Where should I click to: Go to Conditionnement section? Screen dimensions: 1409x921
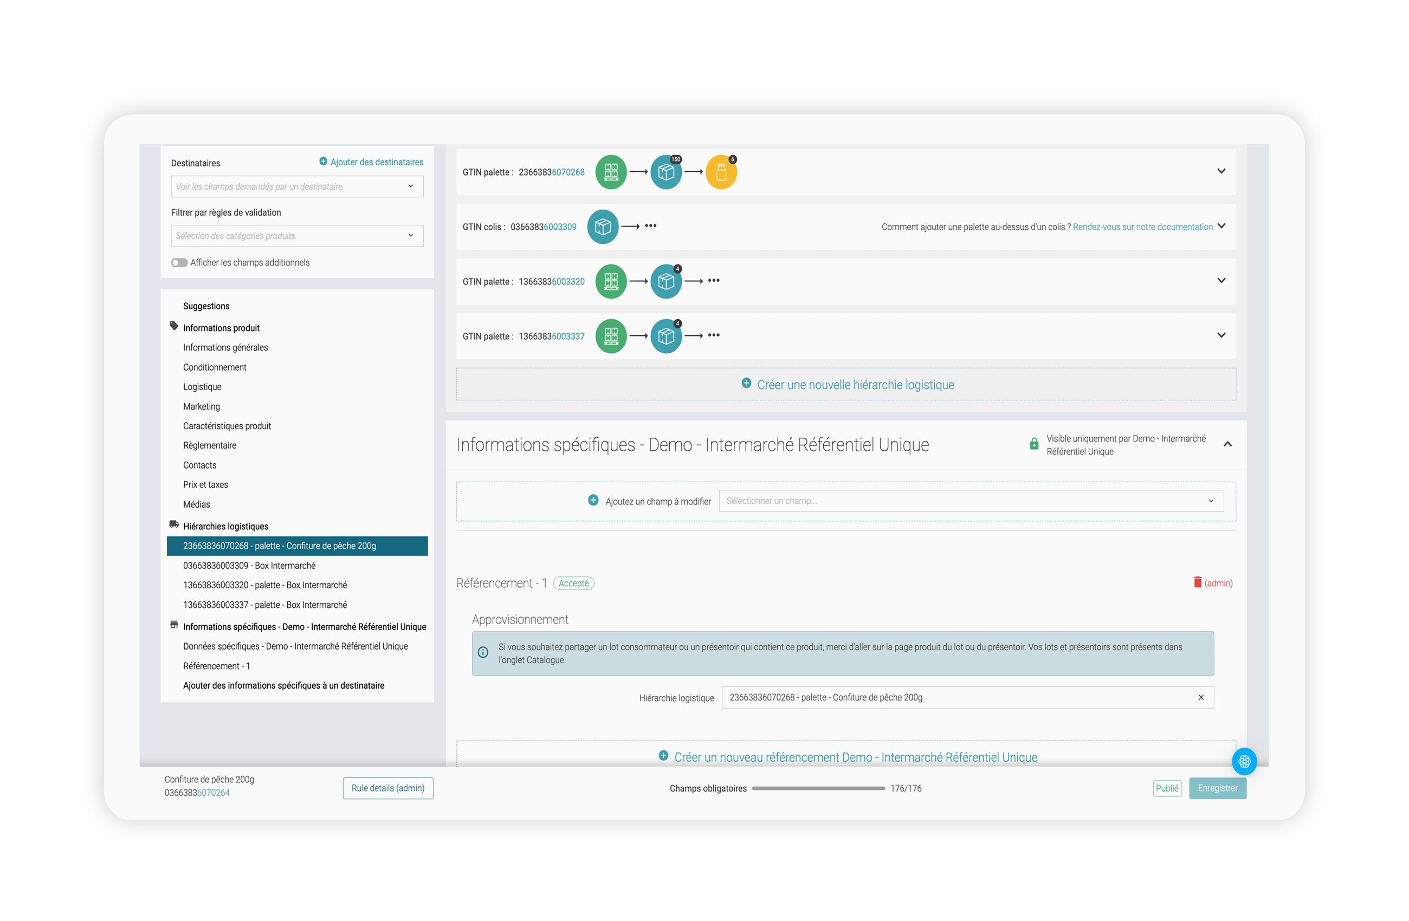click(214, 367)
